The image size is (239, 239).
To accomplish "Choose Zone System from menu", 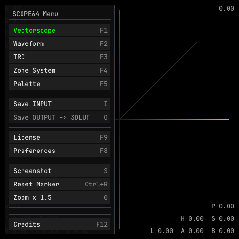I will point(59,70).
